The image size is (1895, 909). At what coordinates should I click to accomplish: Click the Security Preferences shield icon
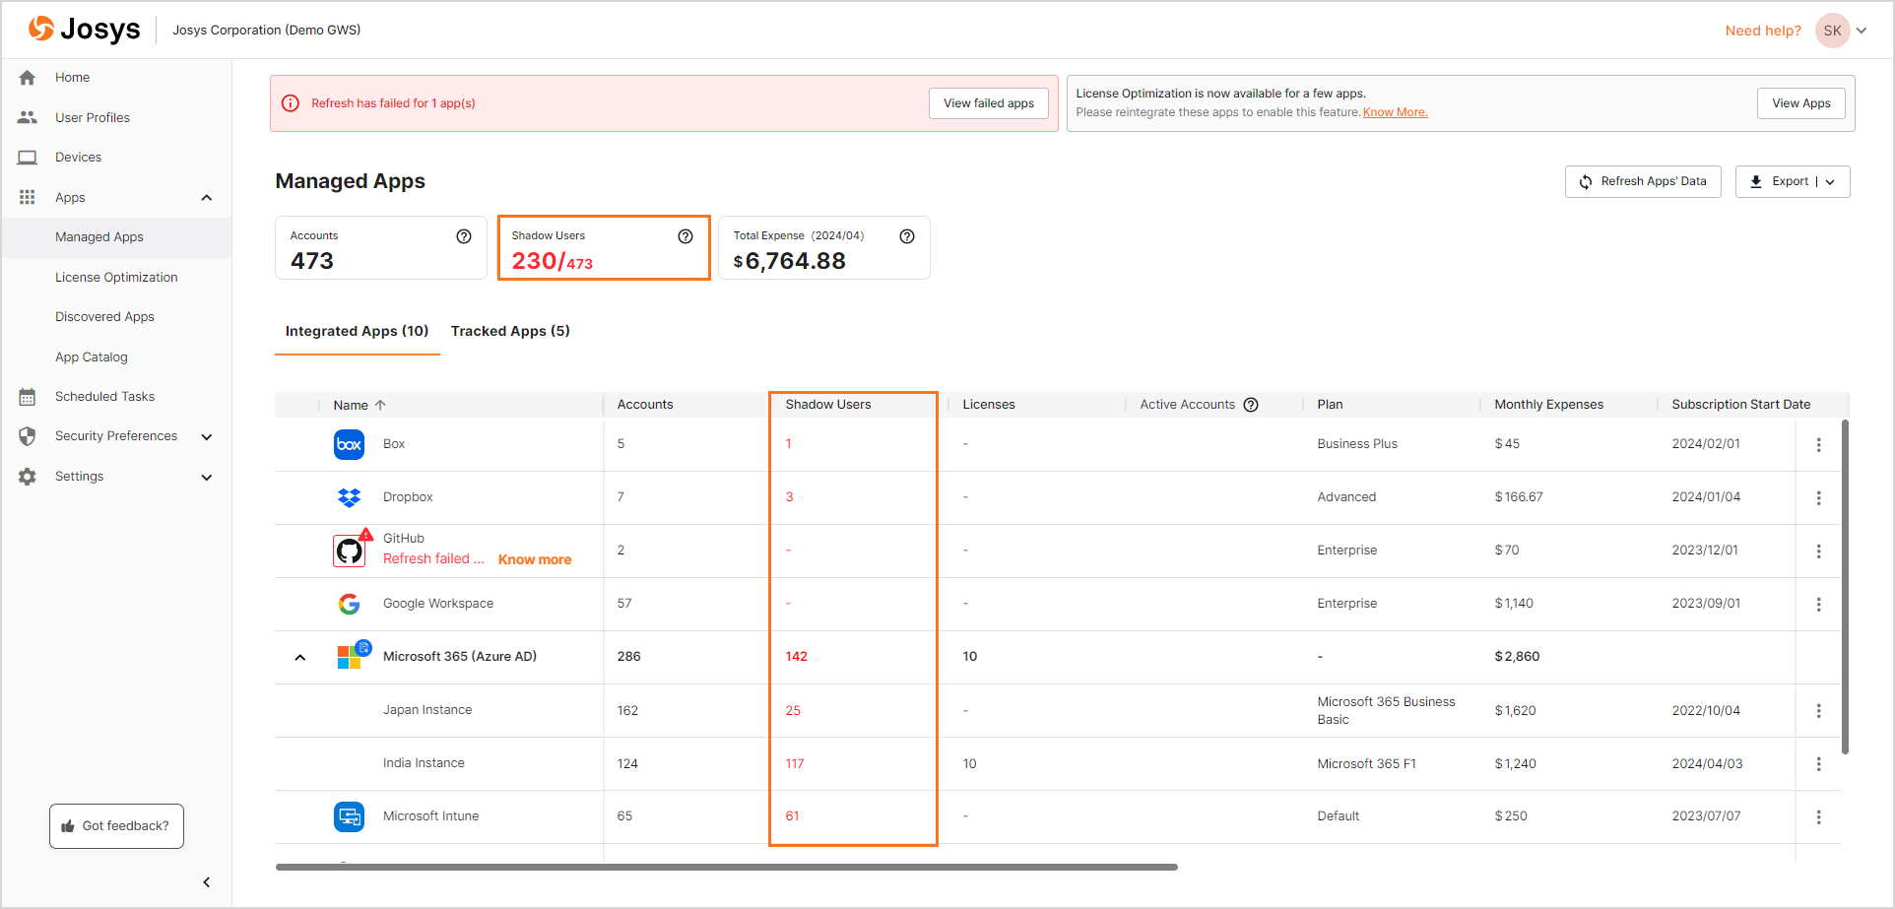pyautogui.click(x=28, y=436)
